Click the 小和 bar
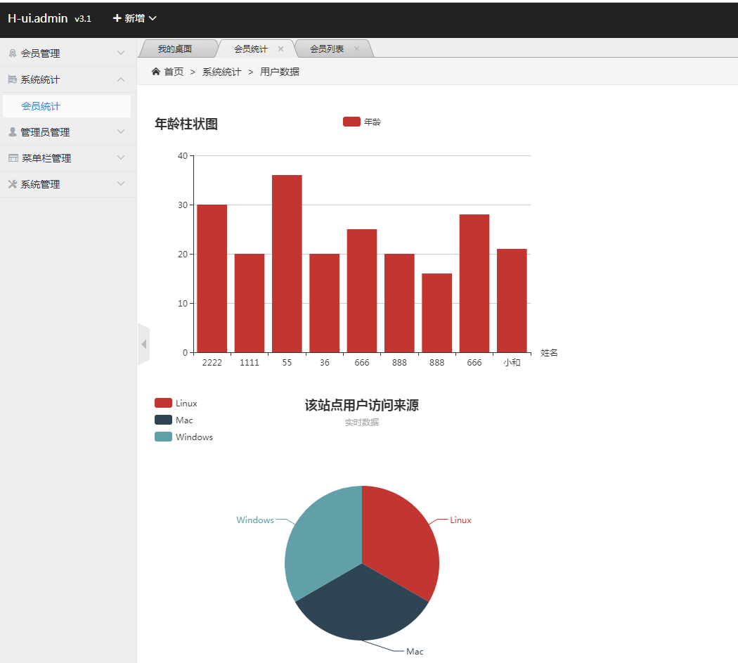 coord(512,300)
